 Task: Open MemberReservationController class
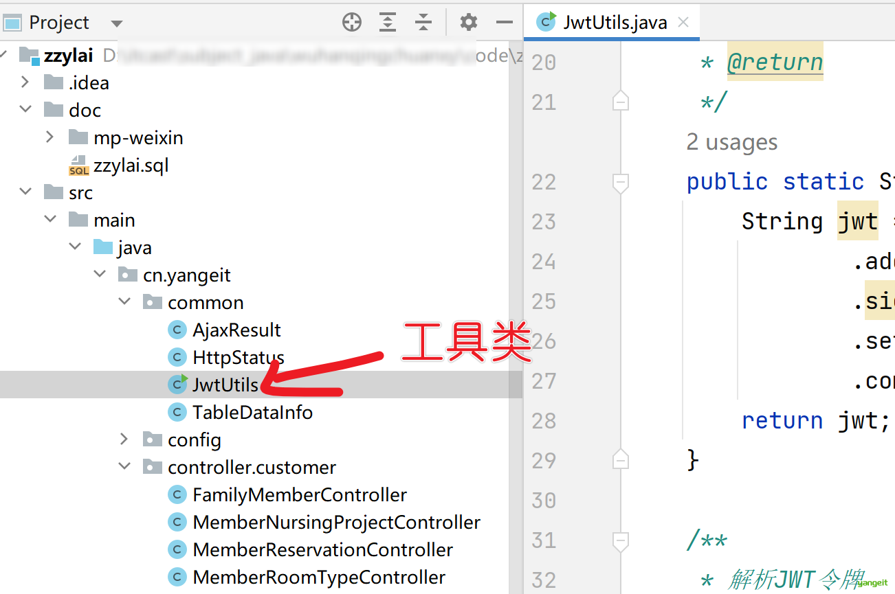[x=322, y=550]
